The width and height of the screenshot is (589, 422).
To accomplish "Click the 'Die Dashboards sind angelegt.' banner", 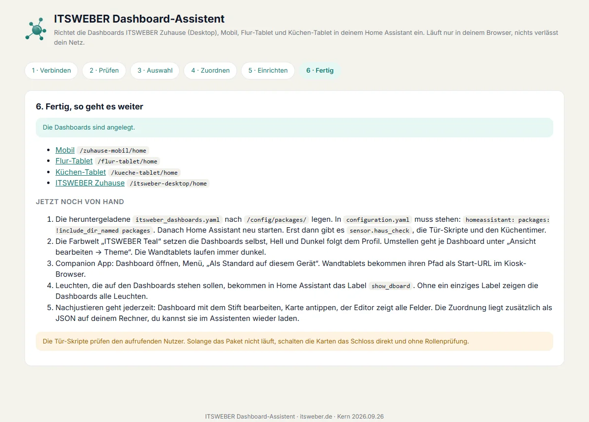I will [294, 128].
